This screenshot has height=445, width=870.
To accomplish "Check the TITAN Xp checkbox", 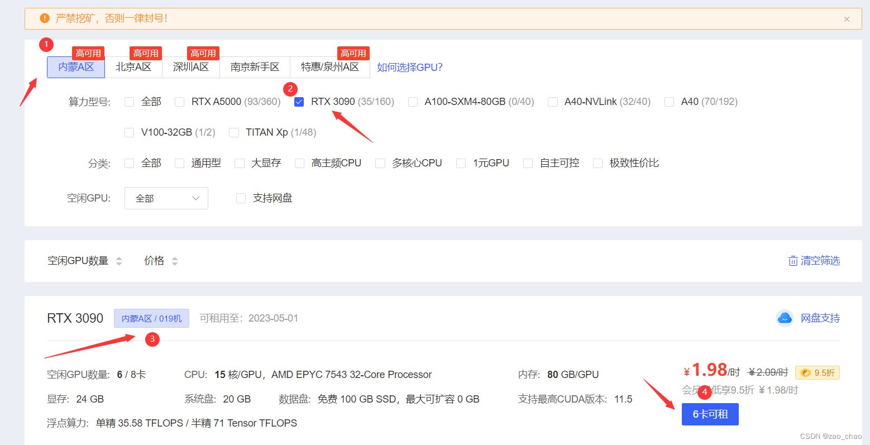I will [x=235, y=132].
